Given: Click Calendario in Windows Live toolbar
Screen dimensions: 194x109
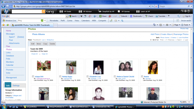Looking at the screenshot, I should point(86,20).
